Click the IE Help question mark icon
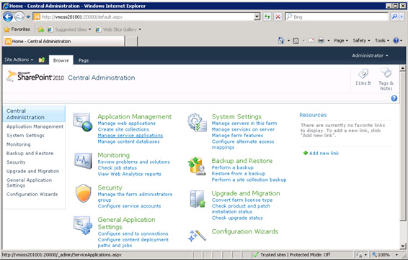408x260 pixels. tap(396, 41)
